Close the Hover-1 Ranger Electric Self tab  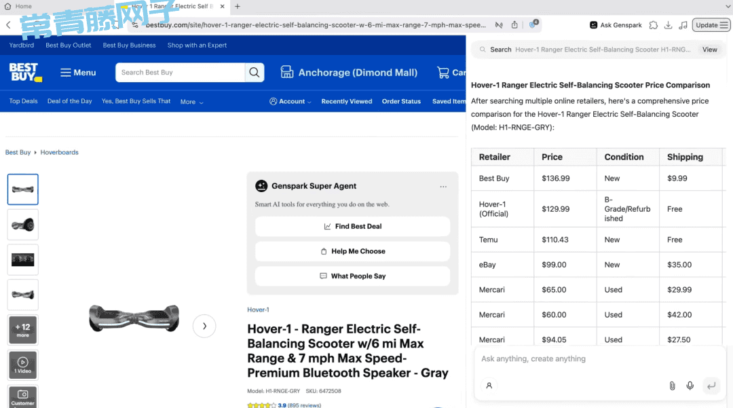222,7
